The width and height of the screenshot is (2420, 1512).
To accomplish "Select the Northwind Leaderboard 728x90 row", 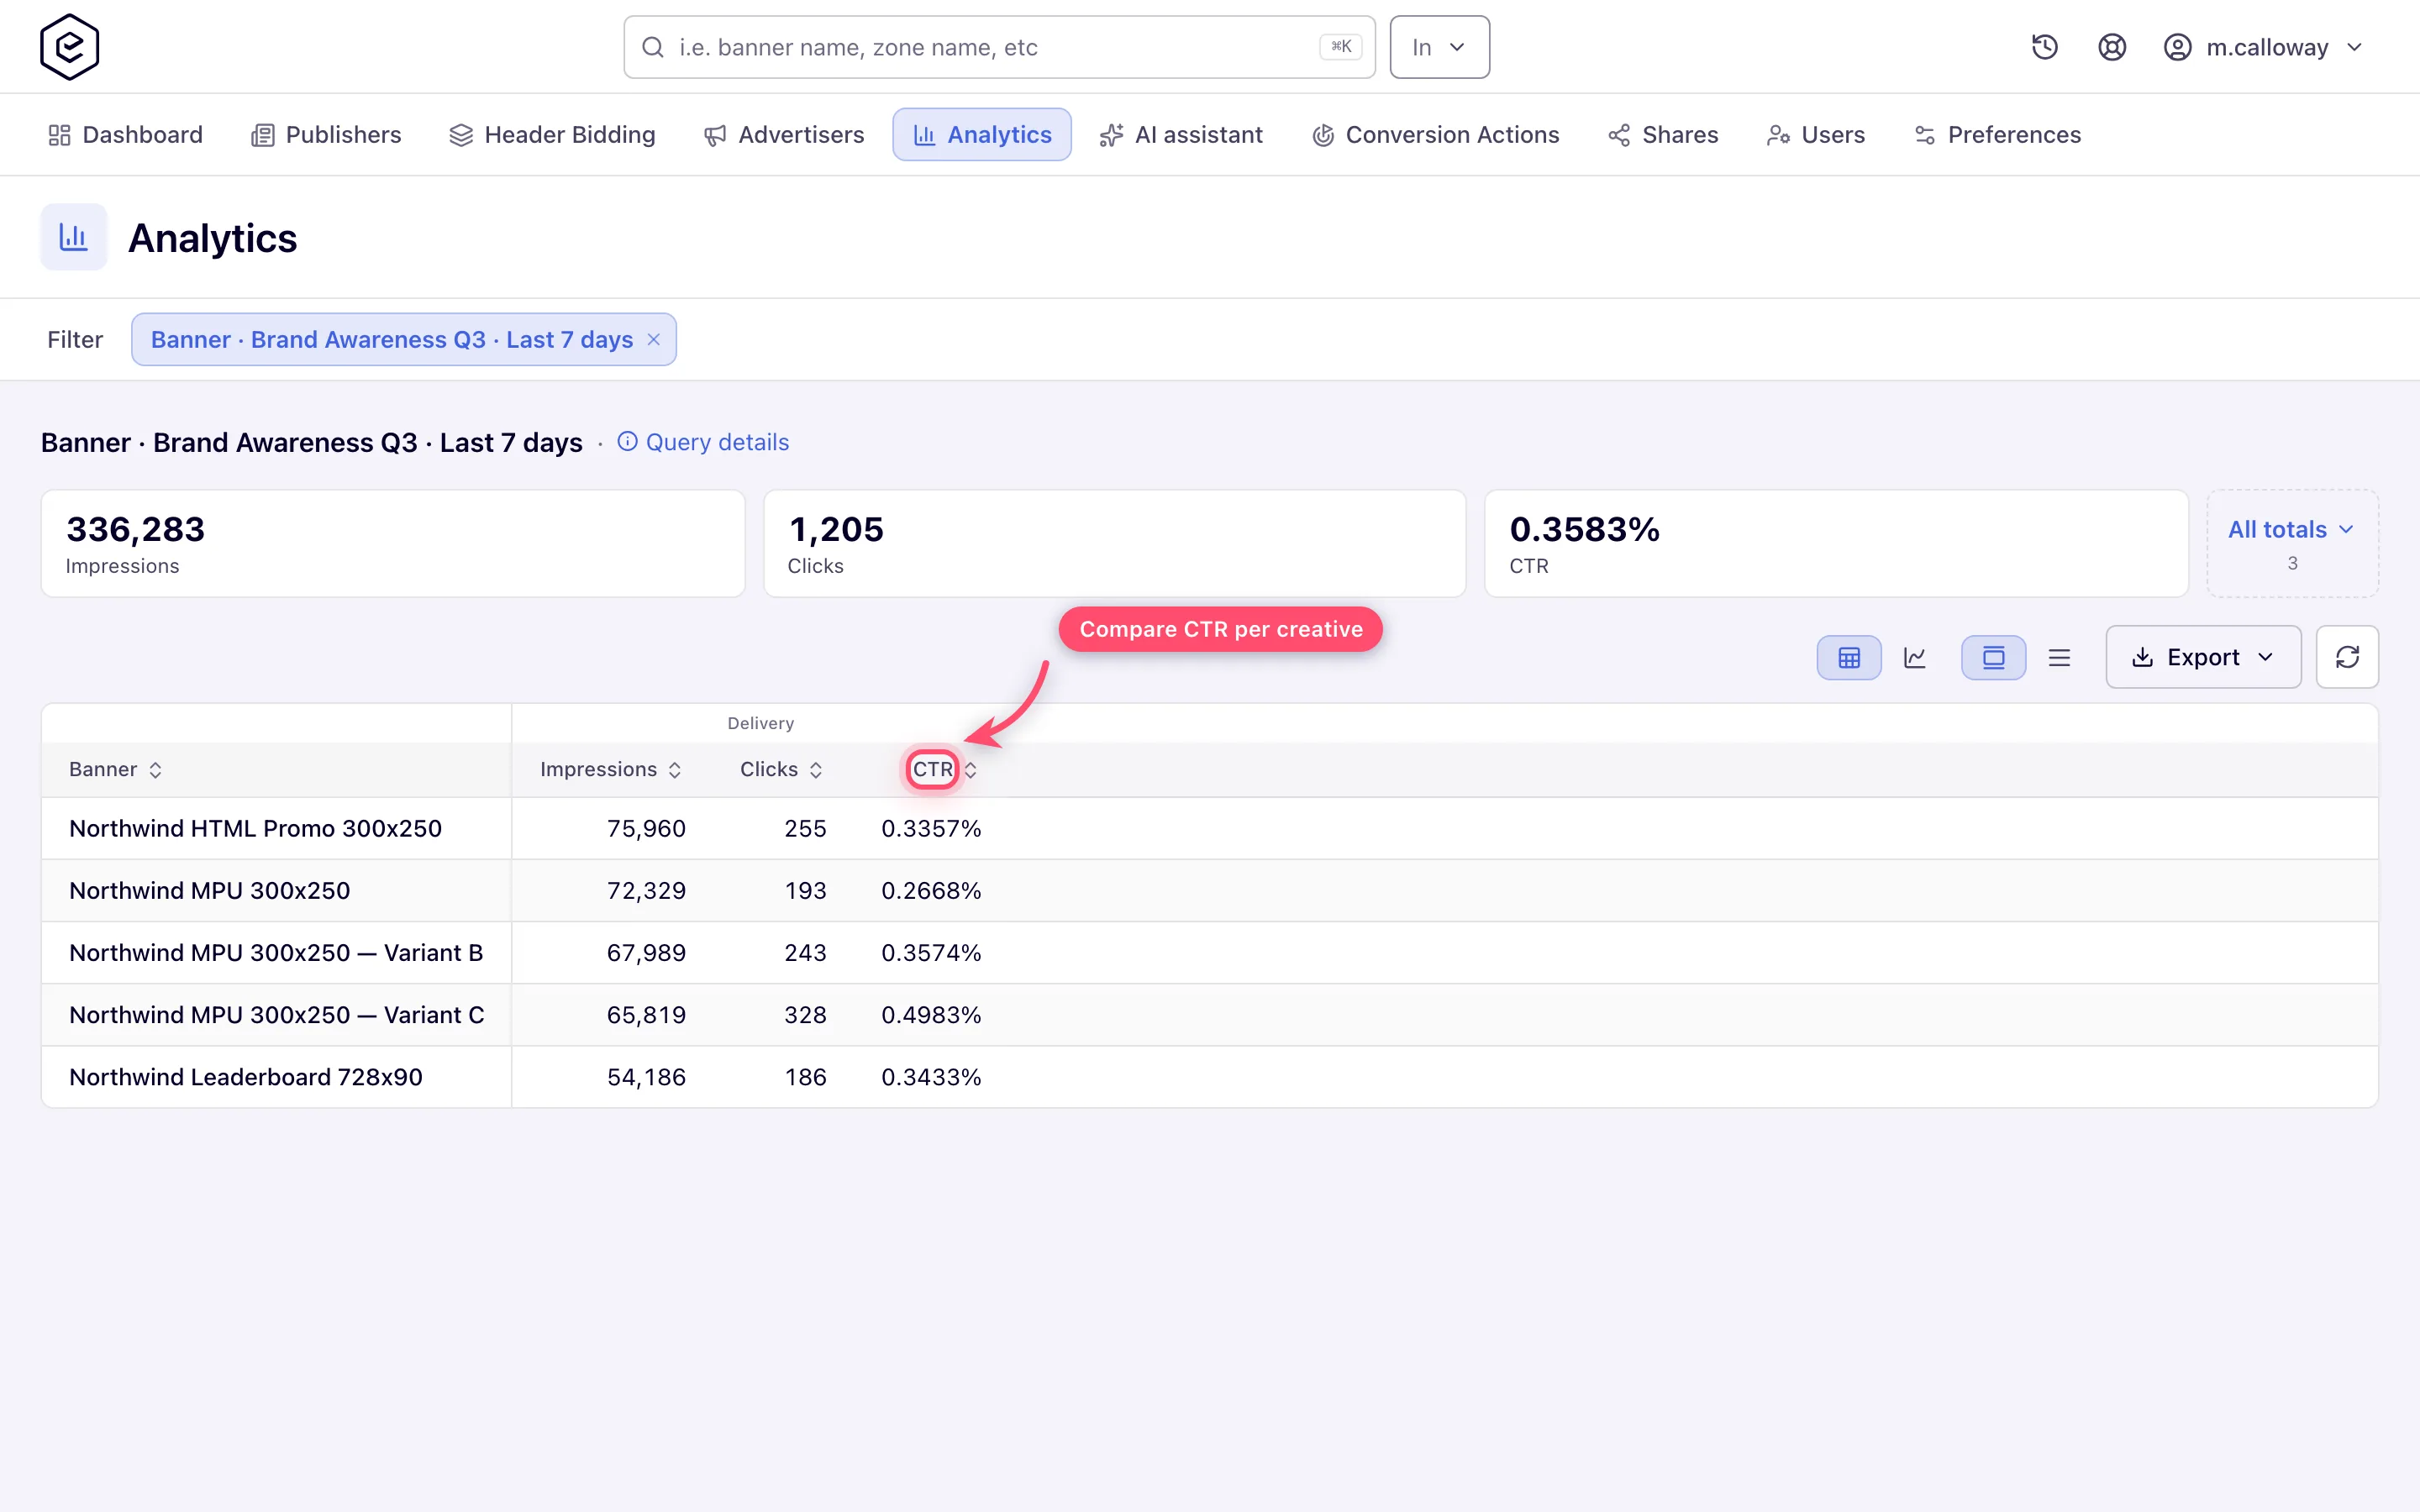I will [1209, 1077].
